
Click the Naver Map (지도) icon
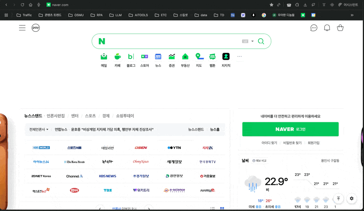pyautogui.click(x=199, y=57)
